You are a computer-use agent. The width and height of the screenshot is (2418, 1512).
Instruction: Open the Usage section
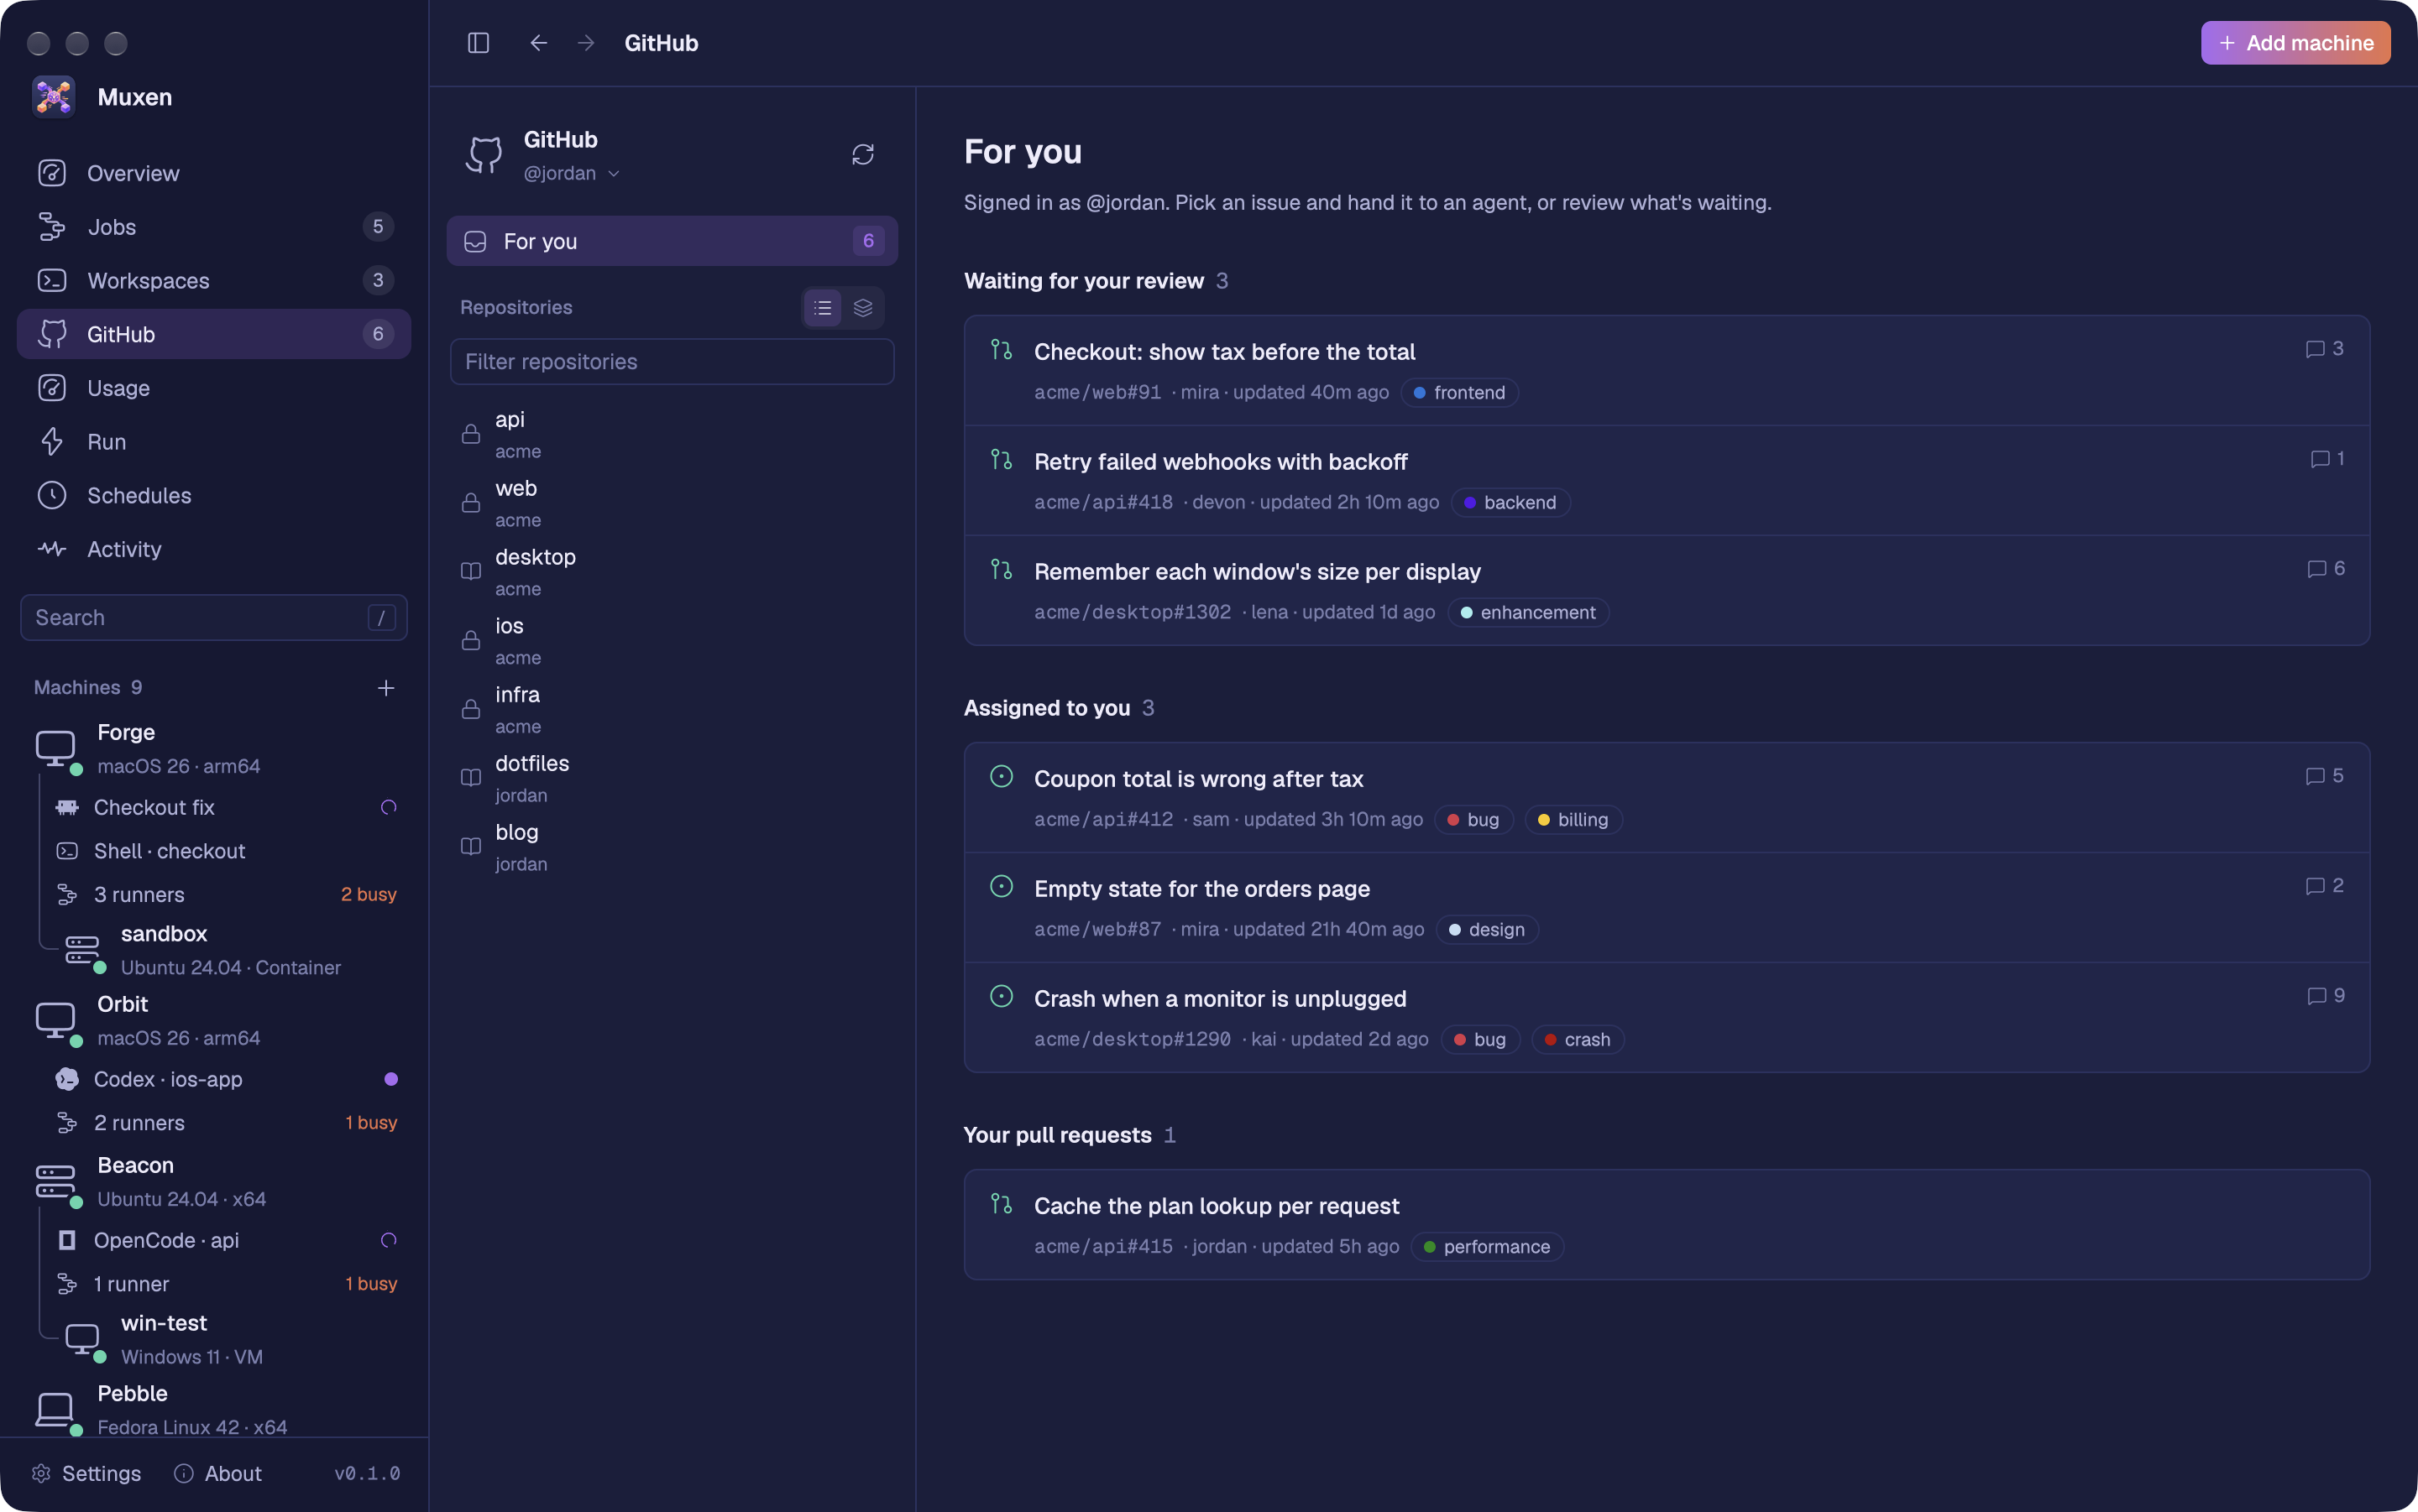point(214,388)
